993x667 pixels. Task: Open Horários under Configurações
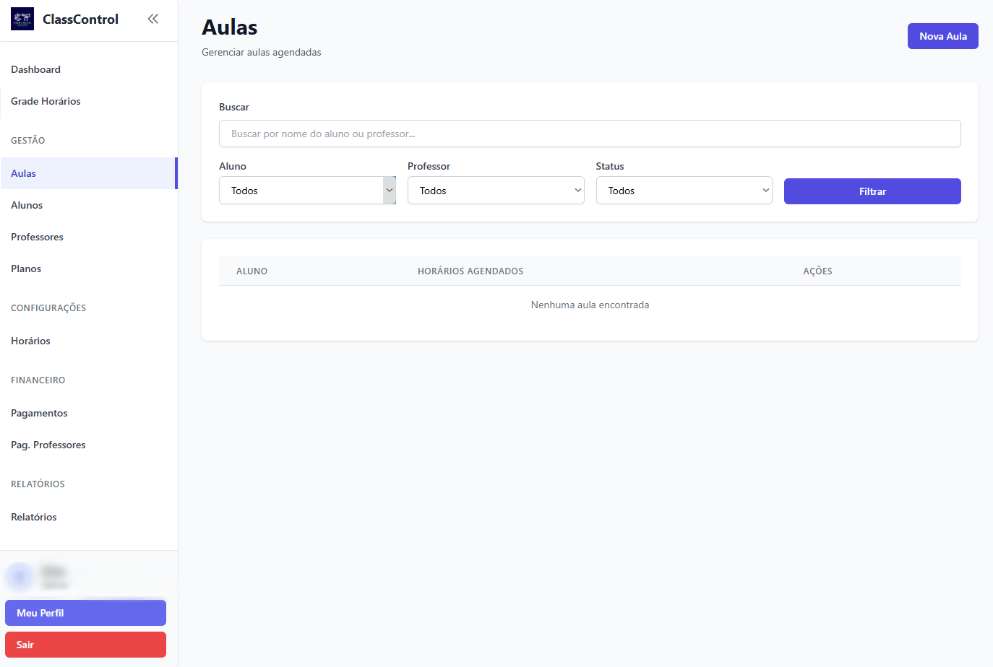click(30, 341)
